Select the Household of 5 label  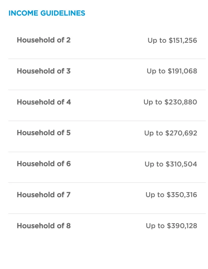[x=44, y=133]
